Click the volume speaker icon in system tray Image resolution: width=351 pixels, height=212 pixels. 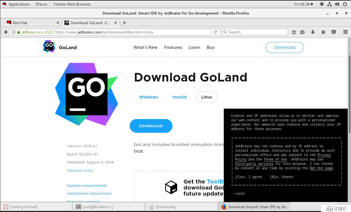[337, 4]
